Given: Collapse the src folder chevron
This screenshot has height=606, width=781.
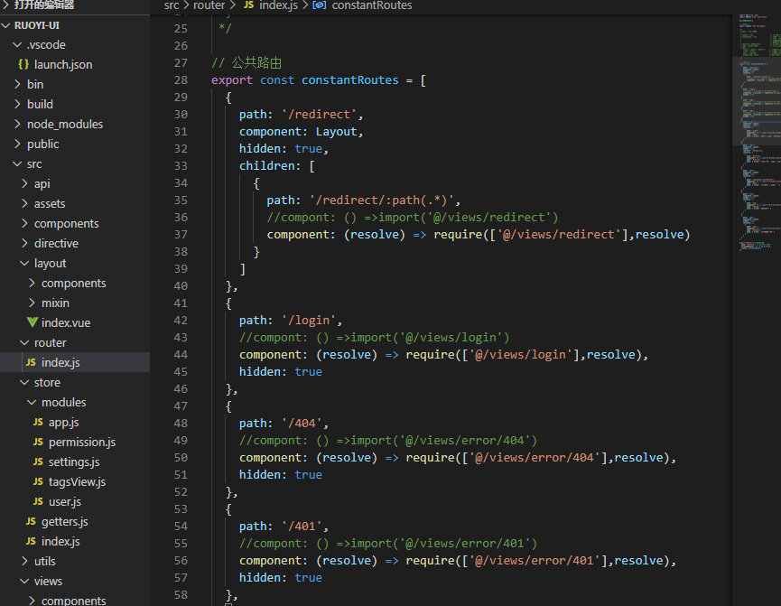Looking at the screenshot, I should coord(17,163).
